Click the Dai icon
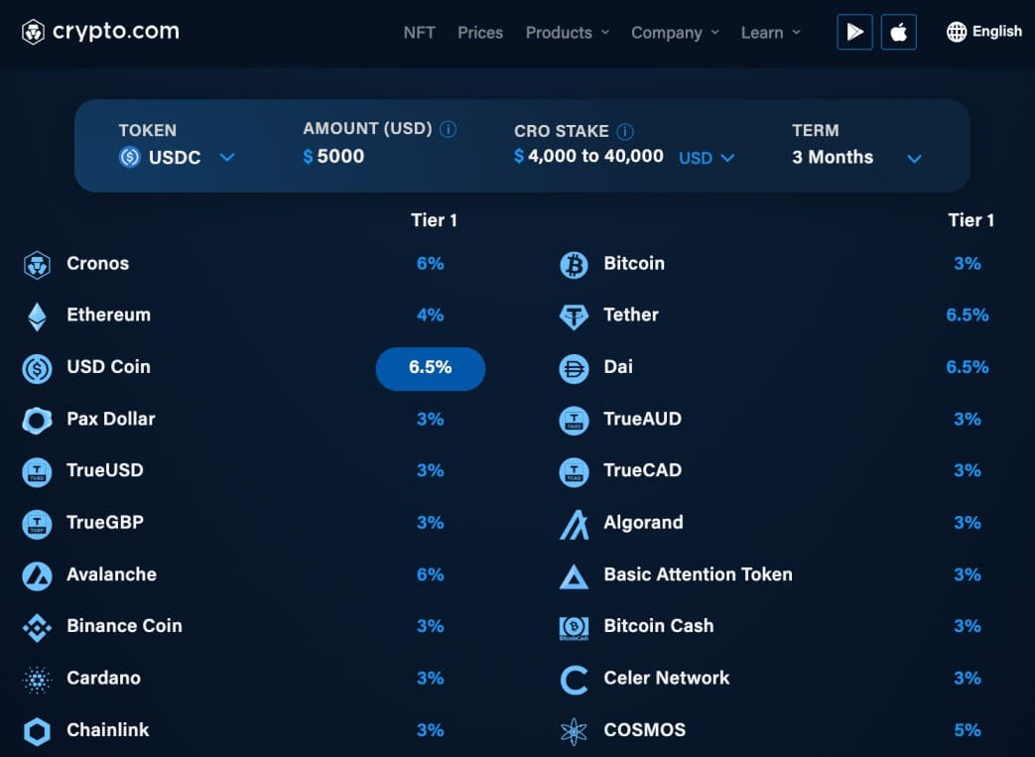This screenshot has width=1035, height=757. [x=574, y=369]
